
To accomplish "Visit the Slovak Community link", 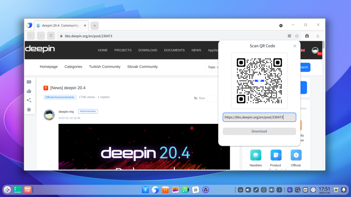I will tap(142, 67).
